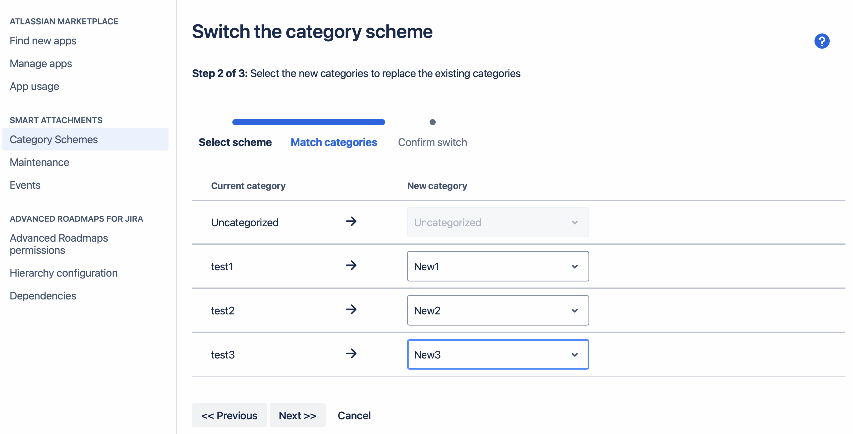Open the New2 category dropdown
The width and height of the screenshot is (853, 434).
pos(497,310)
